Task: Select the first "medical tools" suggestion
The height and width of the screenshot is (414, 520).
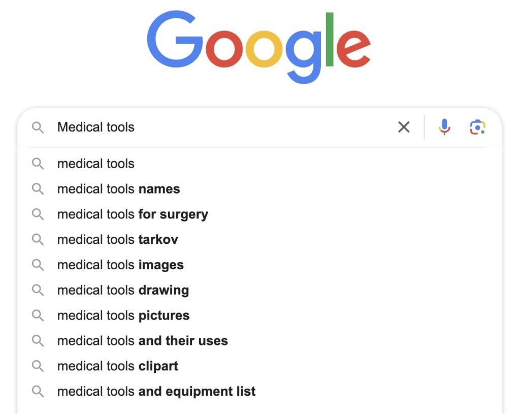Action: click(x=96, y=164)
